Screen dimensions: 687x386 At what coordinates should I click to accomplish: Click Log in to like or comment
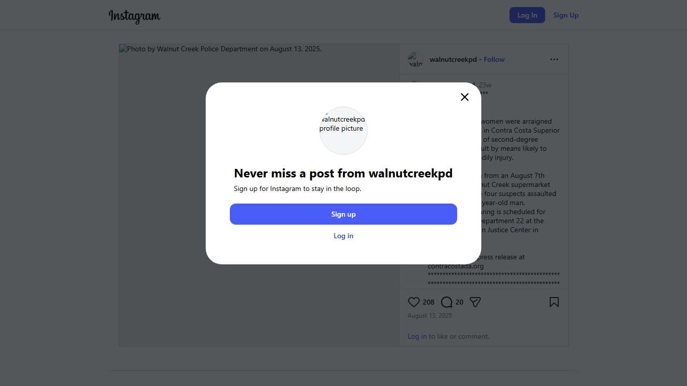pos(417,336)
